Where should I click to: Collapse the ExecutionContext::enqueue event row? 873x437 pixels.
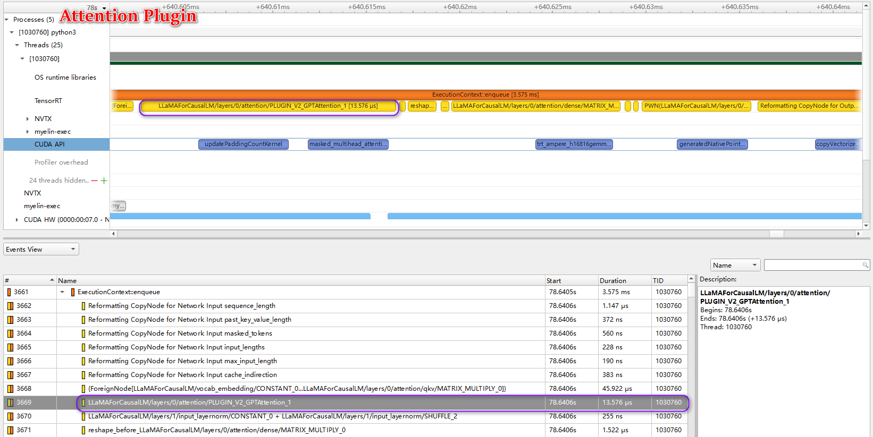pyautogui.click(x=62, y=292)
